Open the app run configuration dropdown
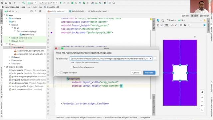This screenshot has width=213, height=120. [x=32, y=3]
